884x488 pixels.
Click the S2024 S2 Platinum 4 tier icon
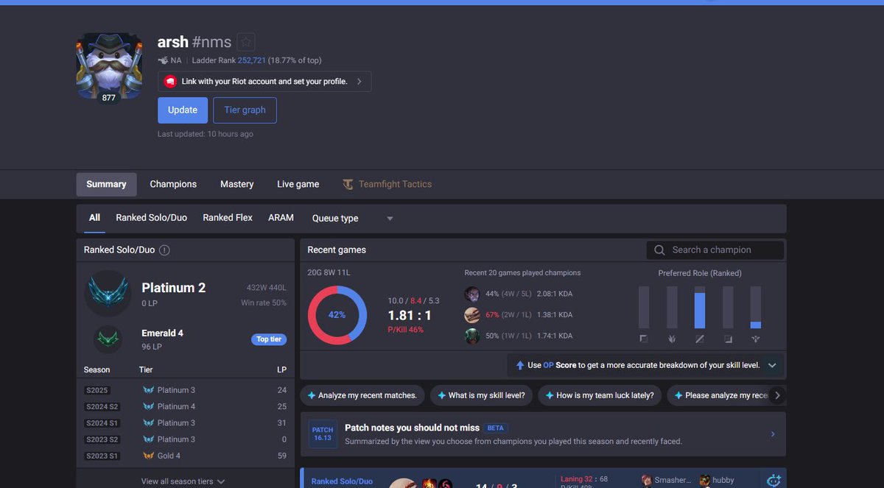[x=148, y=406]
